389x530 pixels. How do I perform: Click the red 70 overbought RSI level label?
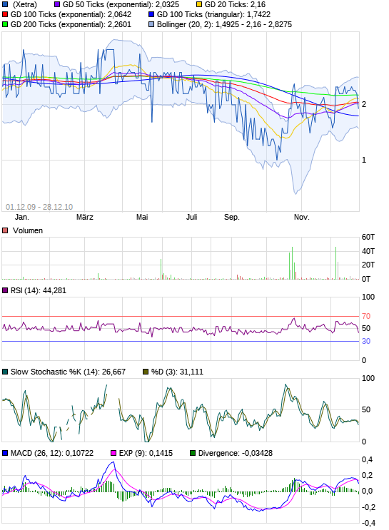tap(366, 317)
